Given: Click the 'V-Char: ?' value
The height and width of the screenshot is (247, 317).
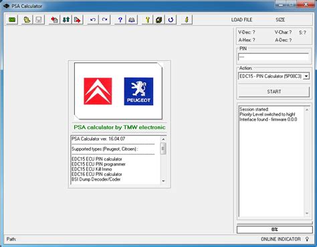Looking at the screenshot, I should pos(283,32).
